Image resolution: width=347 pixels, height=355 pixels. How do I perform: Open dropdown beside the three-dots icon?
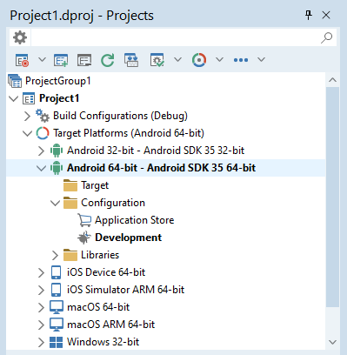[x=261, y=60]
